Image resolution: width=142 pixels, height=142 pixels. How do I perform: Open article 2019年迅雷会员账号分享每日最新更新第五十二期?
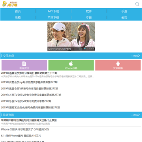29,73
